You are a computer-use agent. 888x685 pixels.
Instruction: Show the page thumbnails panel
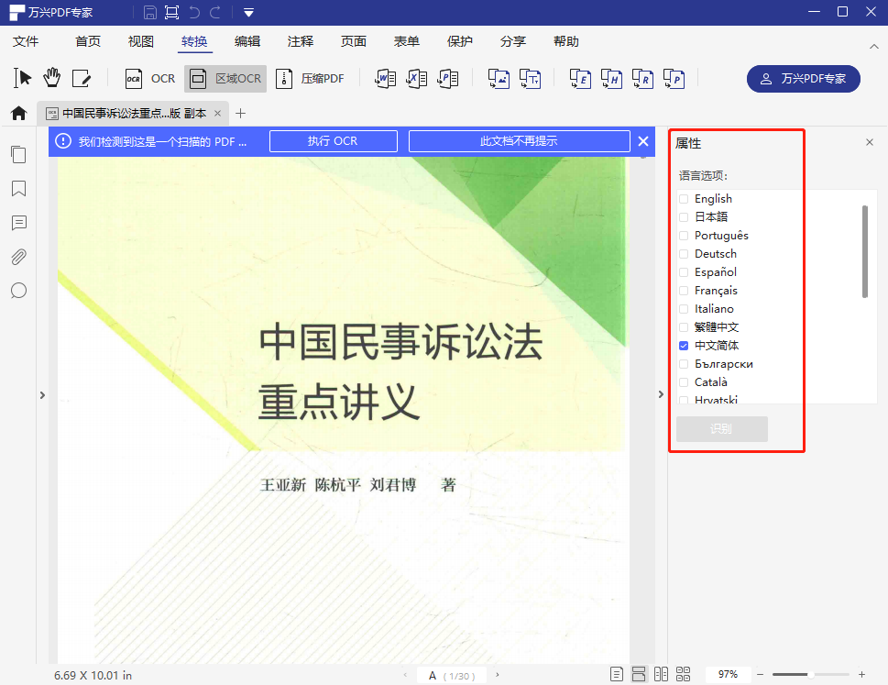(18, 154)
